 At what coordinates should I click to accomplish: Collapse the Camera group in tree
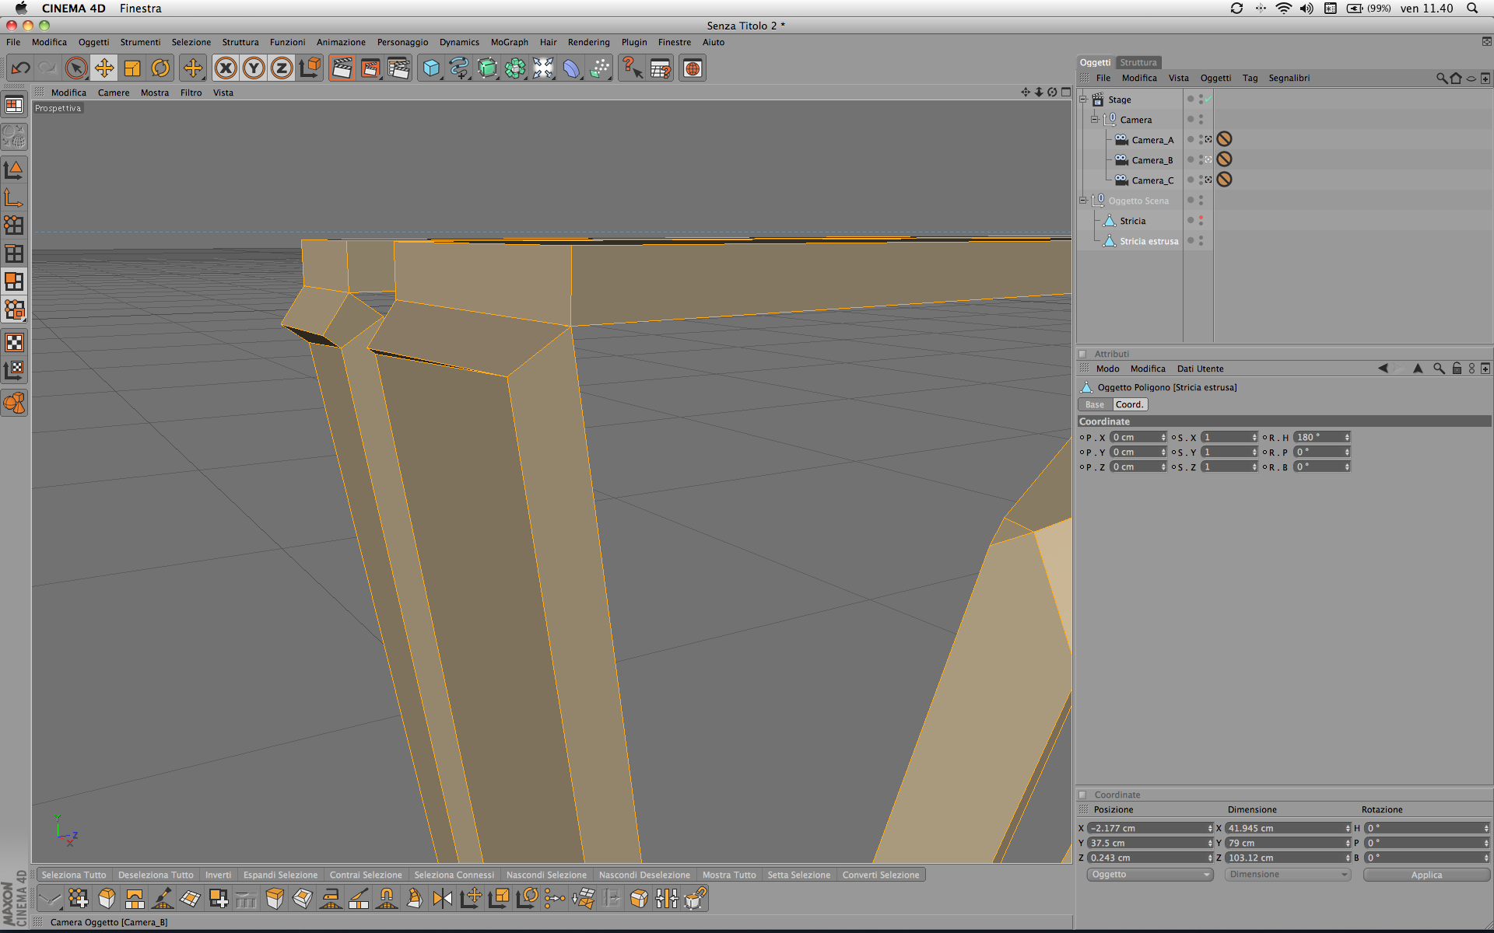1095,120
